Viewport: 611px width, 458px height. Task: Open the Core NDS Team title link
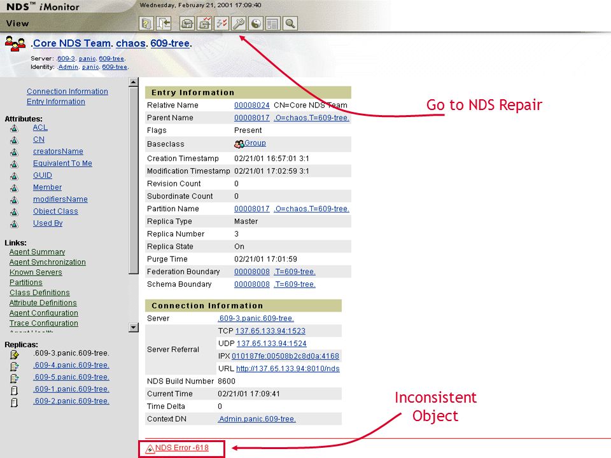point(71,43)
